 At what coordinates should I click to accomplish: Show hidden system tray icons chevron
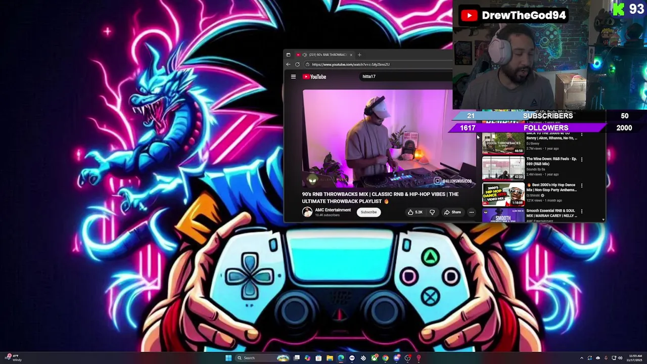click(x=582, y=358)
